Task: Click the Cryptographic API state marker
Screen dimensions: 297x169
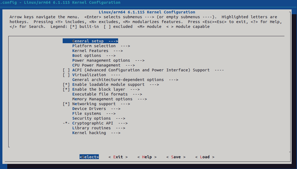Action: pyautogui.click(x=66, y=123)
